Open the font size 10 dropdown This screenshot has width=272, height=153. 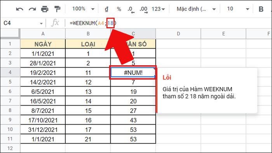point(238,9)
